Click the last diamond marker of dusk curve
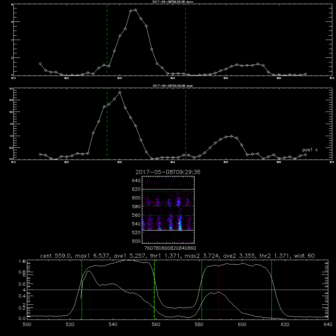 [x=305, y=155]
